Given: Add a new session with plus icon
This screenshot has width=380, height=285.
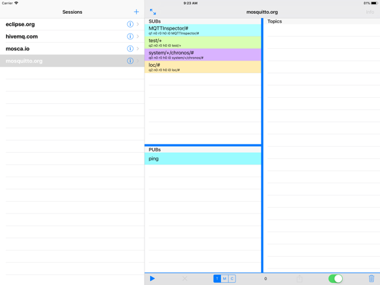Looking at the screenshot, I should click(136, 12).
